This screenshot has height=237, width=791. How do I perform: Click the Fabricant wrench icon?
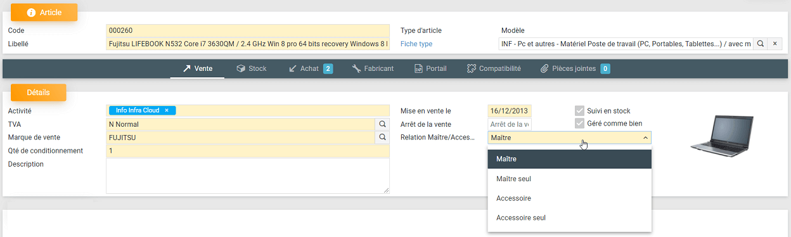click(x=356, y=68)
